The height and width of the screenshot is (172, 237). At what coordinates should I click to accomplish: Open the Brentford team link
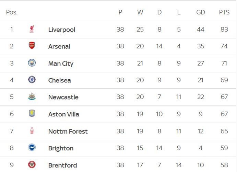(x=62, y=165)
